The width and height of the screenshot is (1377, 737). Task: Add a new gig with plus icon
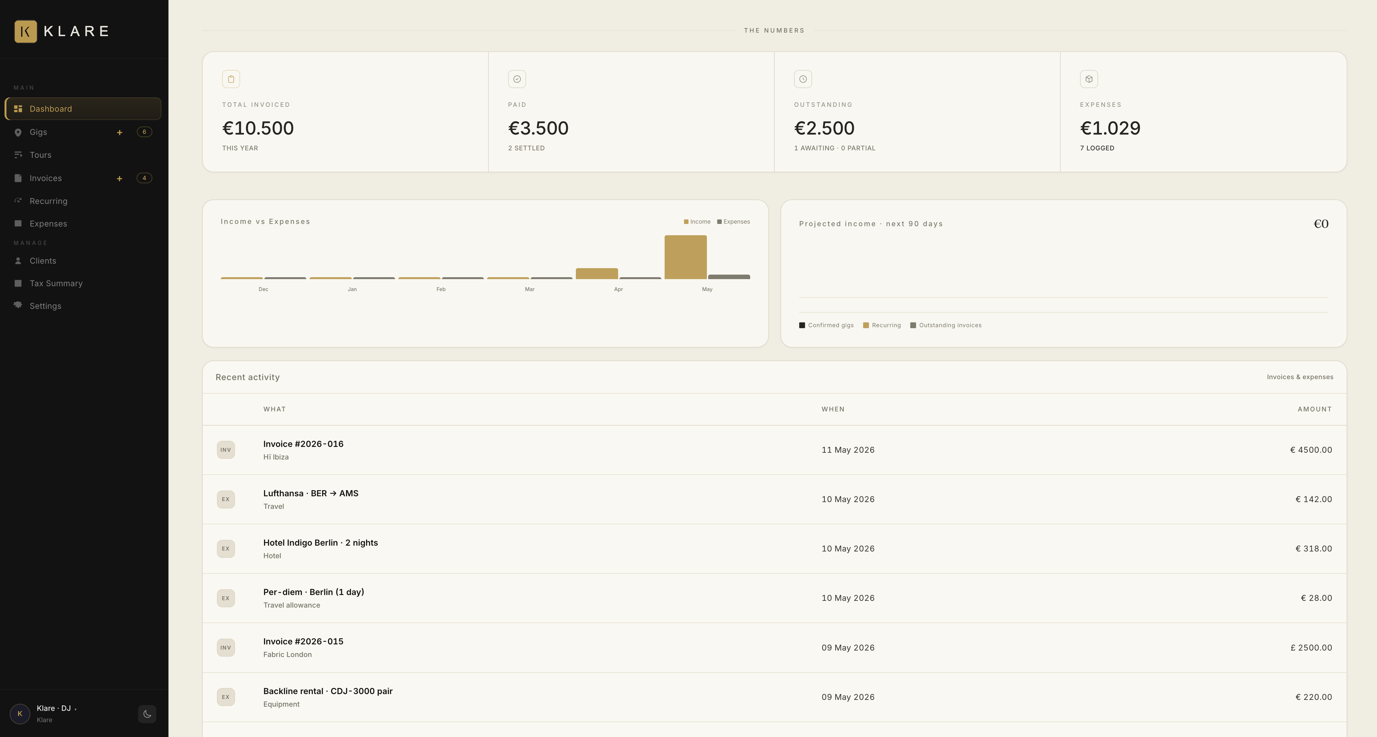coord(120,132)
